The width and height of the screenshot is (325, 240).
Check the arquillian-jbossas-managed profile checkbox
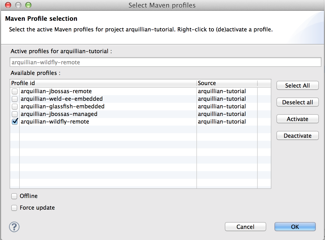[x=15, y=114]
